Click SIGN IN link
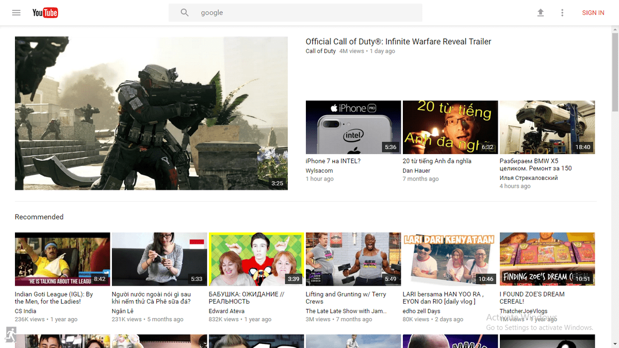The width and height of the screenshot is (619, 348). pyautogui.click(x=593, y=13)
